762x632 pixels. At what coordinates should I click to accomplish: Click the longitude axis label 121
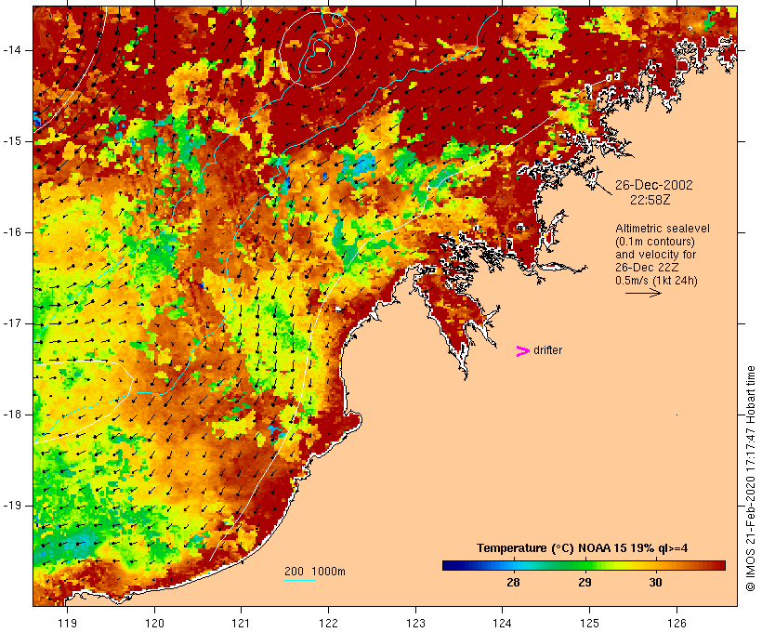(x=241, y=624)
